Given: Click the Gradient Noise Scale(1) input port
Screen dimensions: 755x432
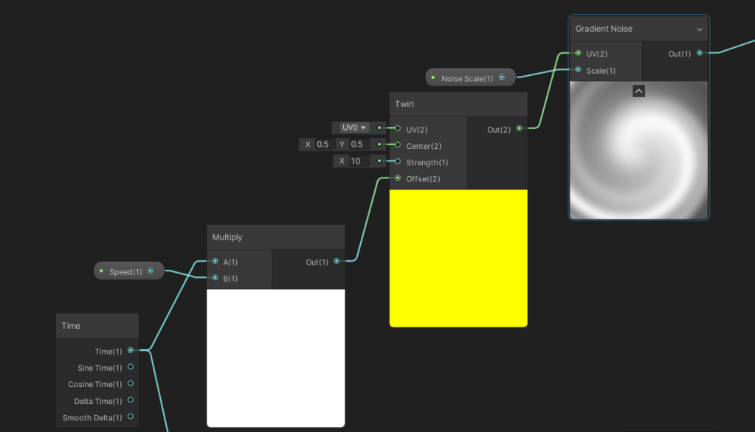Looking at the screenshot, I should click(578, 70).
